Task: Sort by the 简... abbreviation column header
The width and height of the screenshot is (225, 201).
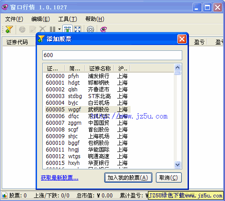Action: point(75,69)
